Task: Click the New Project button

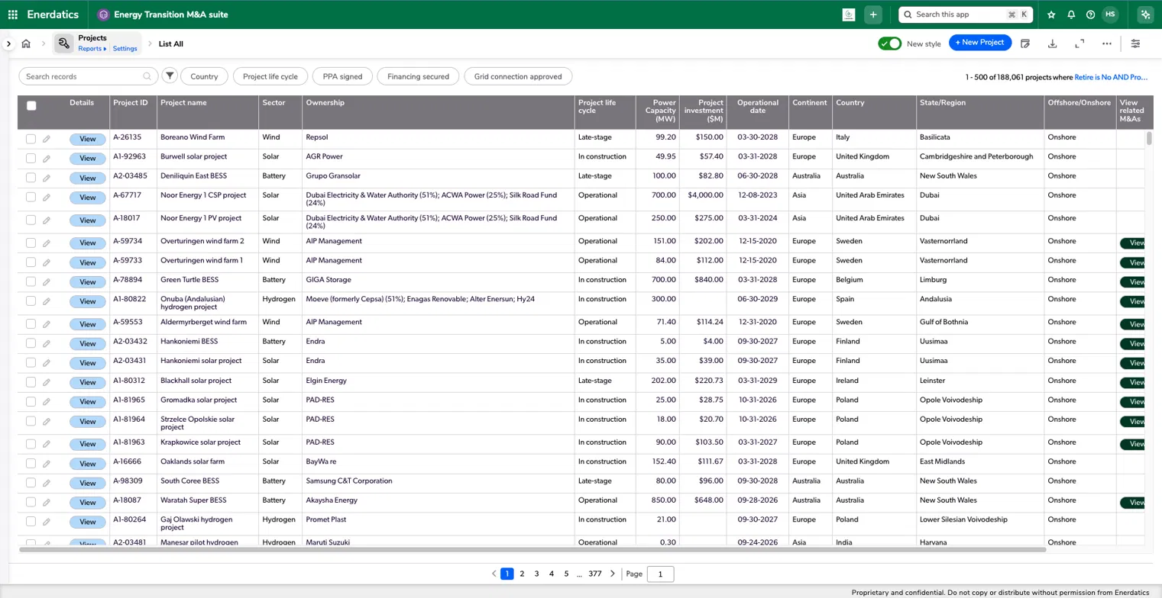Action: pos(980,43)
